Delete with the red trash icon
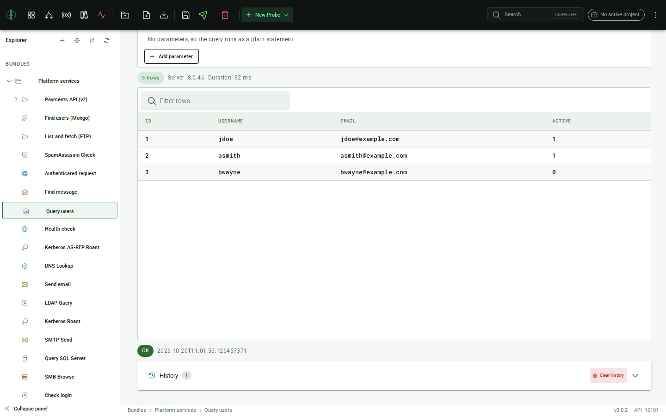The width and height of the screenshot is (666, 416). [225, 15]
